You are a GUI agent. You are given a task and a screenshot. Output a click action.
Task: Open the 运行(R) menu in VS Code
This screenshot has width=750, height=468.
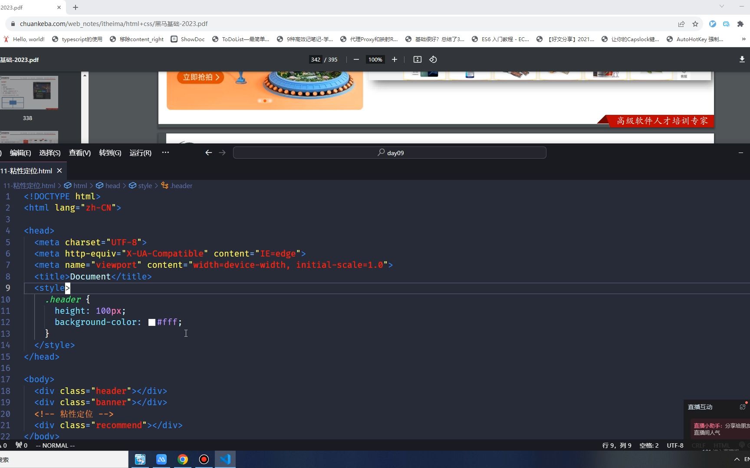click(141, 153)
